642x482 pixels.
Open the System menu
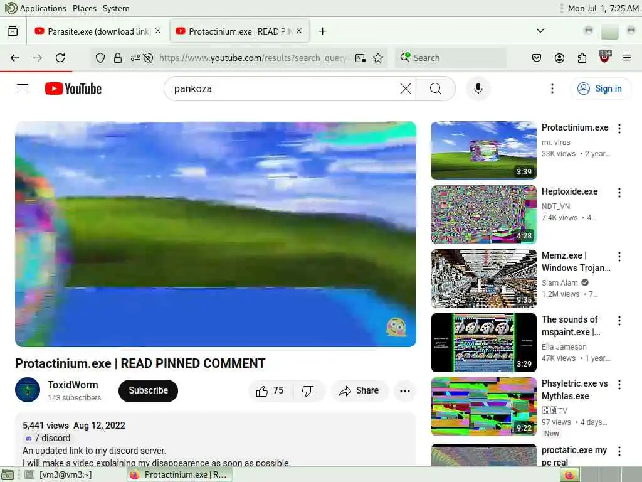[x=116, y=8]
